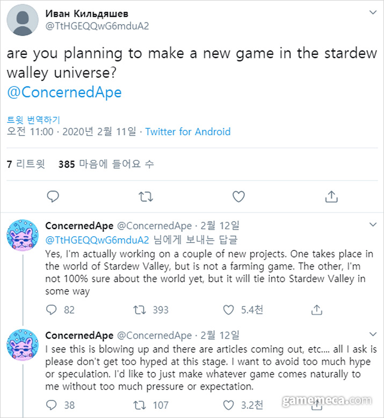Image resolution: width=384 pixels, height=418 pixels.
Task: Open the main tweet's options chevron
Action: 372,11
